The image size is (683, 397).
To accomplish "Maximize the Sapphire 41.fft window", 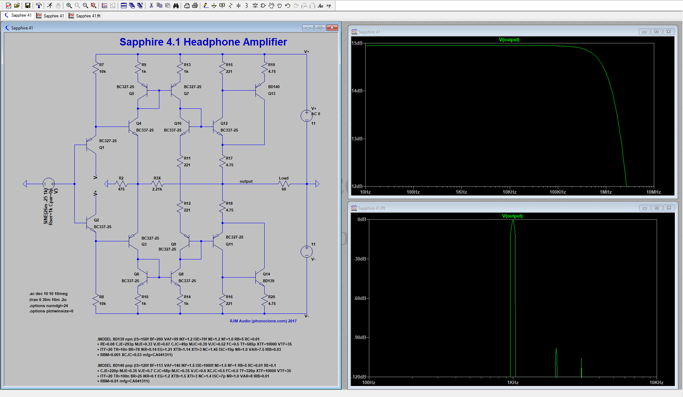I will (x=657, y=208).
